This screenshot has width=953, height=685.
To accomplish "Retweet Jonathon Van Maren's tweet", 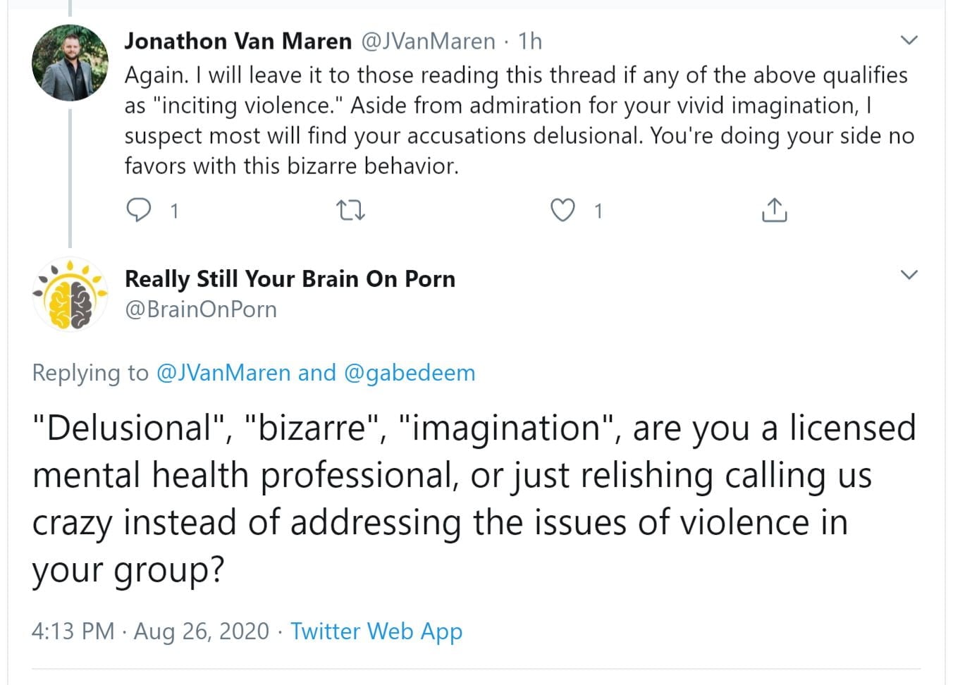I will (x=350, y=210).
